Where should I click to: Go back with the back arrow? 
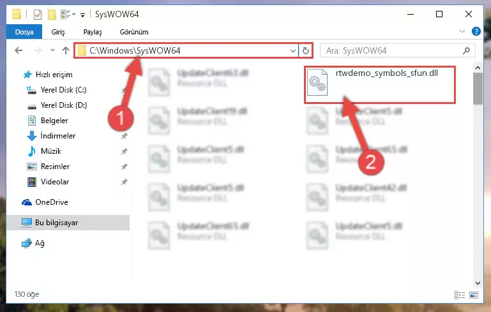point(19,50)
